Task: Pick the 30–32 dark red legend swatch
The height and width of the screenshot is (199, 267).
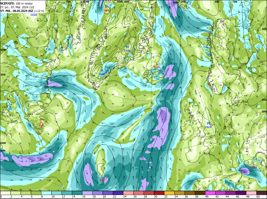Action: click(x=159, y=193)
